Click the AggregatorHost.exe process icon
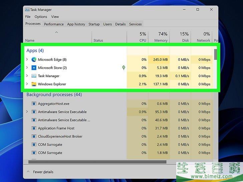The height and width of the screenshot is (182, 243). coord(34,104)
